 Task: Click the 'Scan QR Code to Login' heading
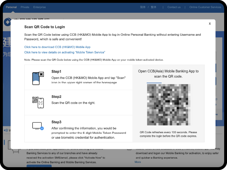point(45,27)
